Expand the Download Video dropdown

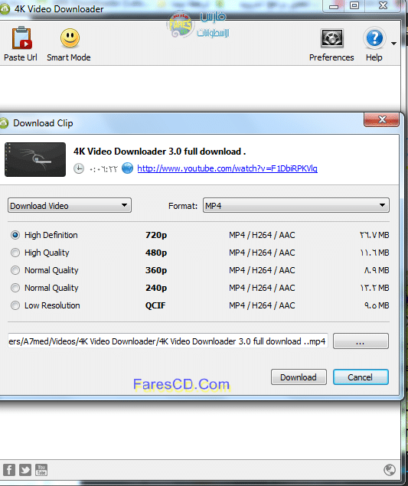[70, 205]
